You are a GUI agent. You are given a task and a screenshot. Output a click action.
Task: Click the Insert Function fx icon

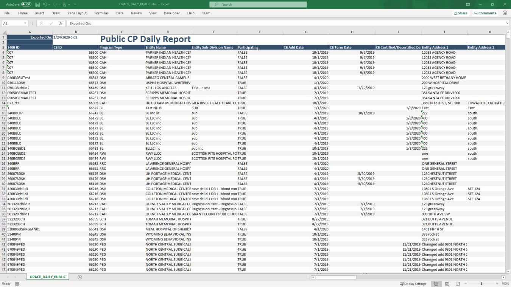click(x=60, y=23)
